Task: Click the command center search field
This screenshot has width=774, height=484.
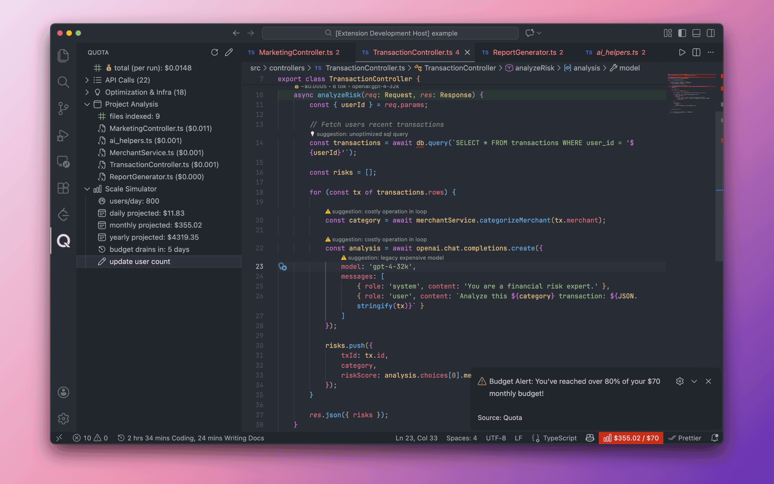Action: pos(390,33)
